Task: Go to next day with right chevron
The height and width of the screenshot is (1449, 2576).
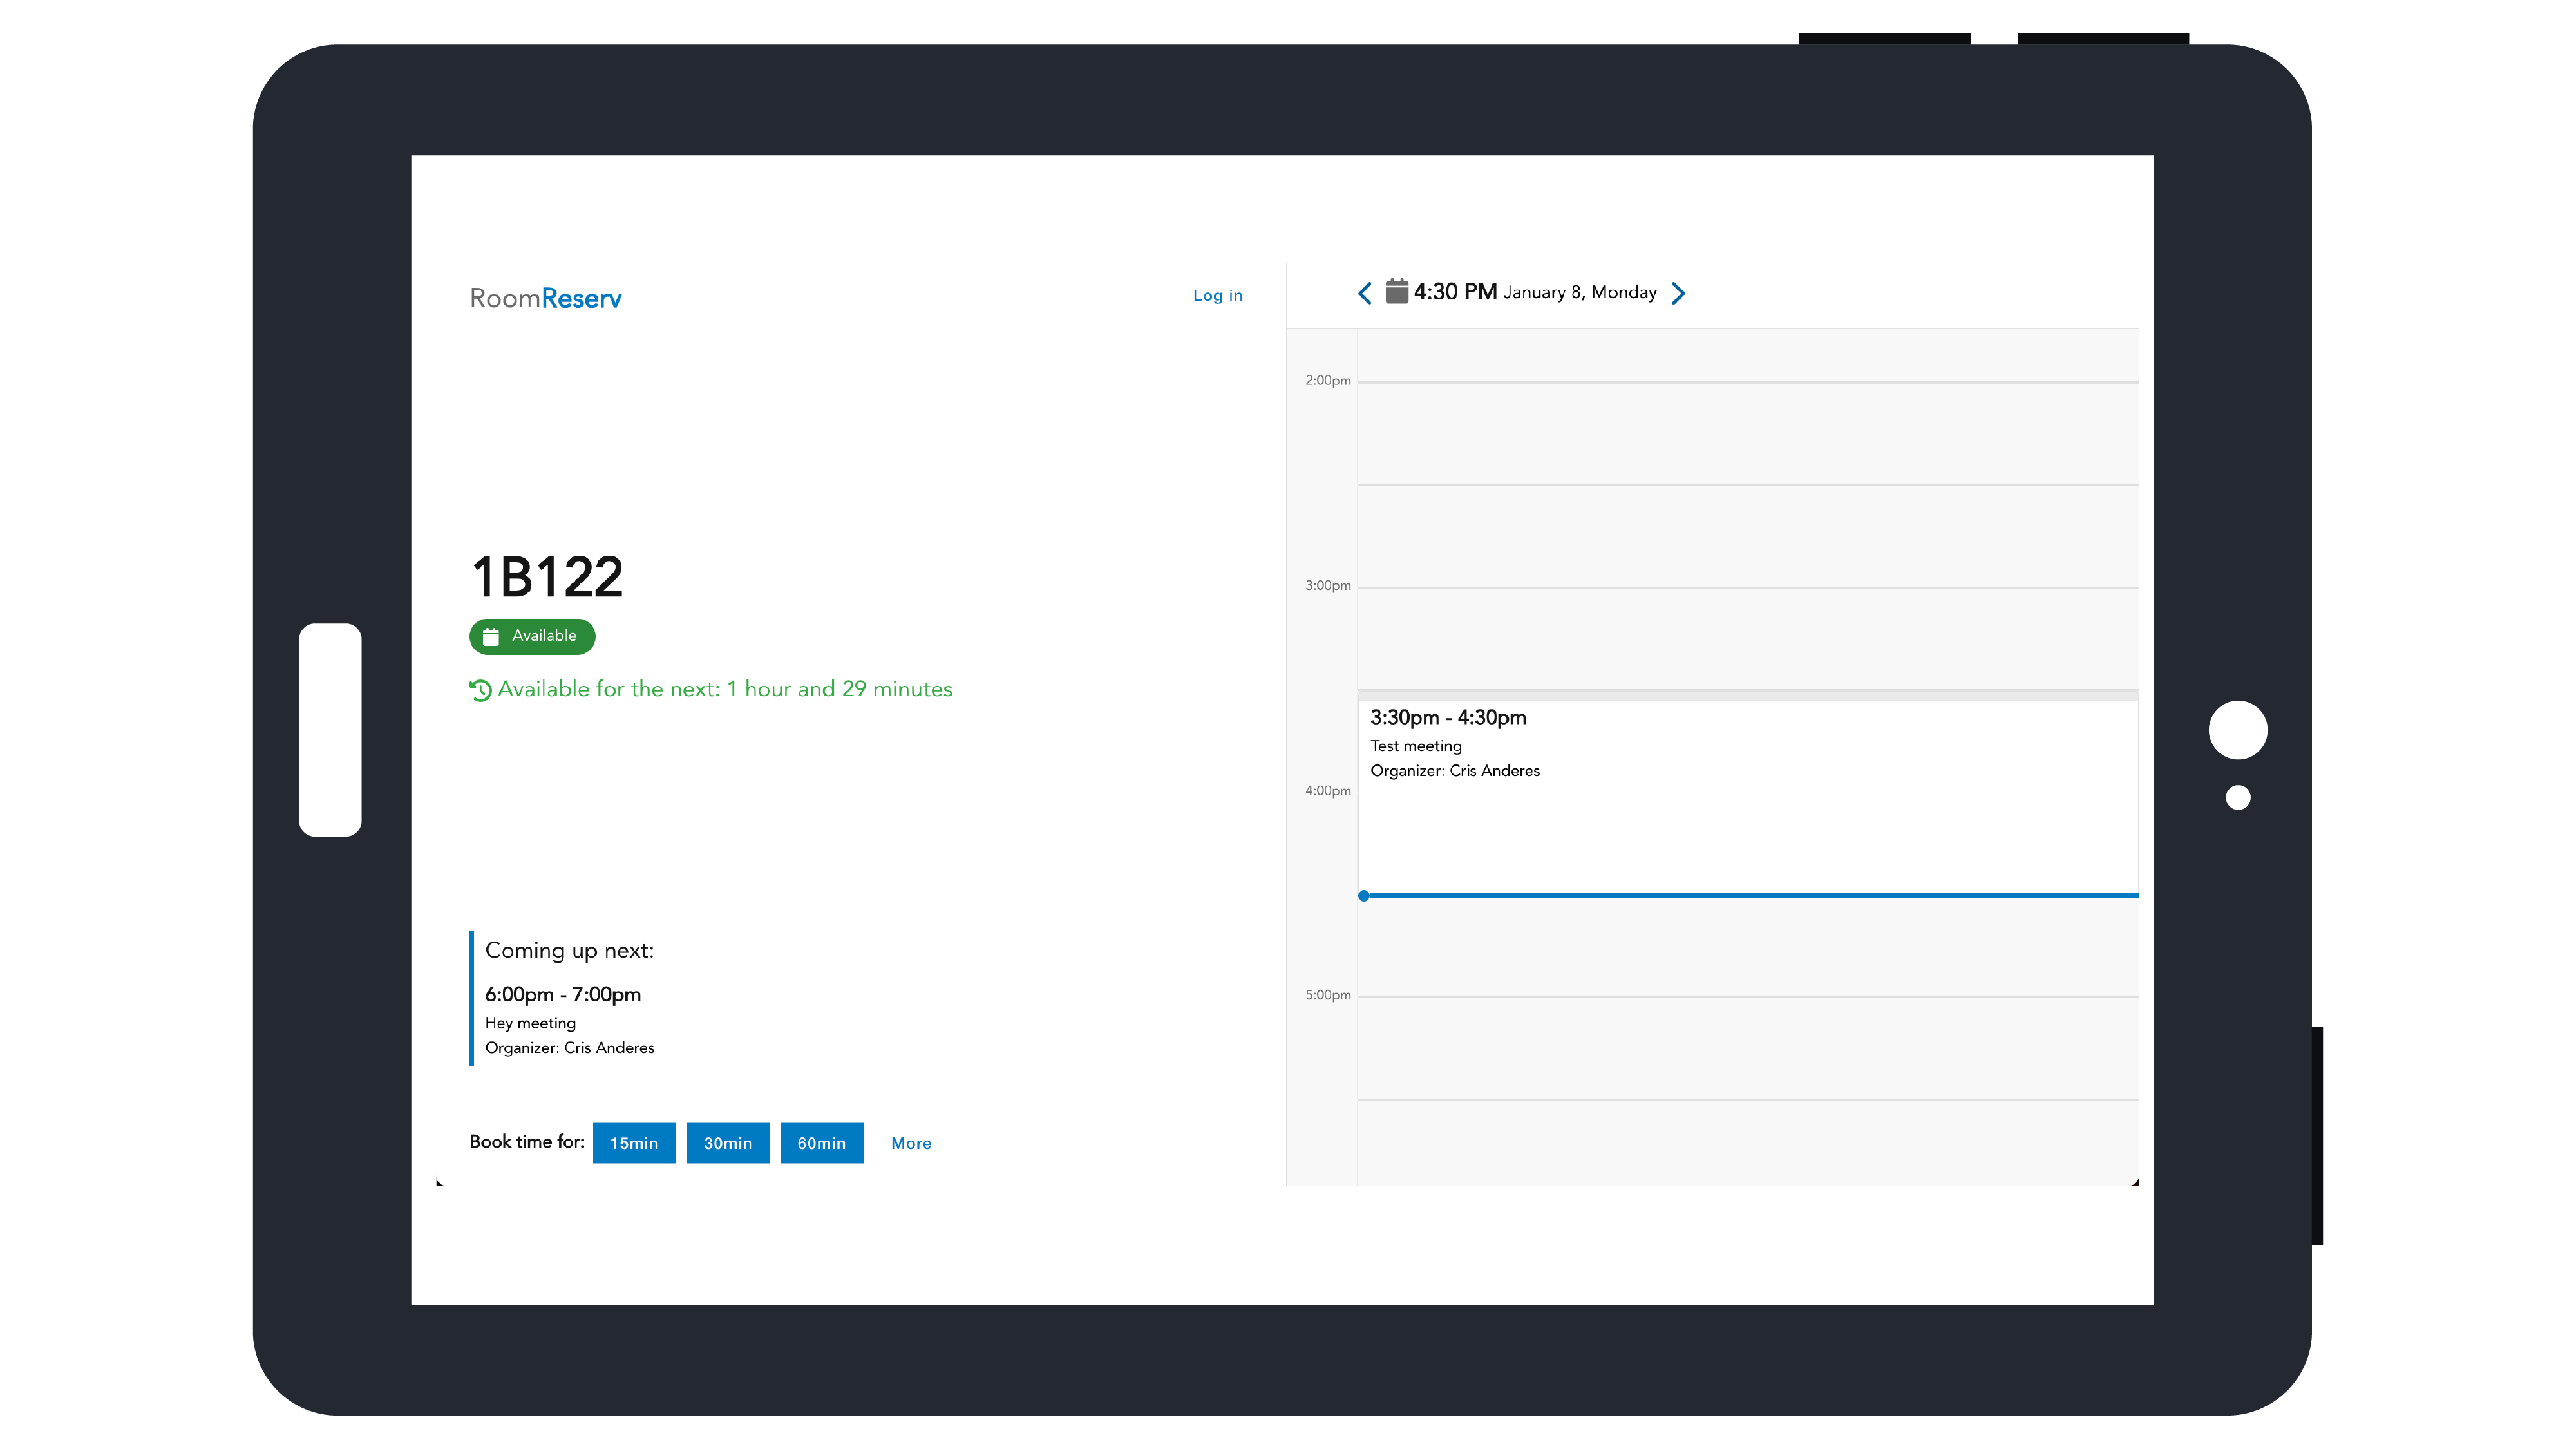Action: 1678,293
